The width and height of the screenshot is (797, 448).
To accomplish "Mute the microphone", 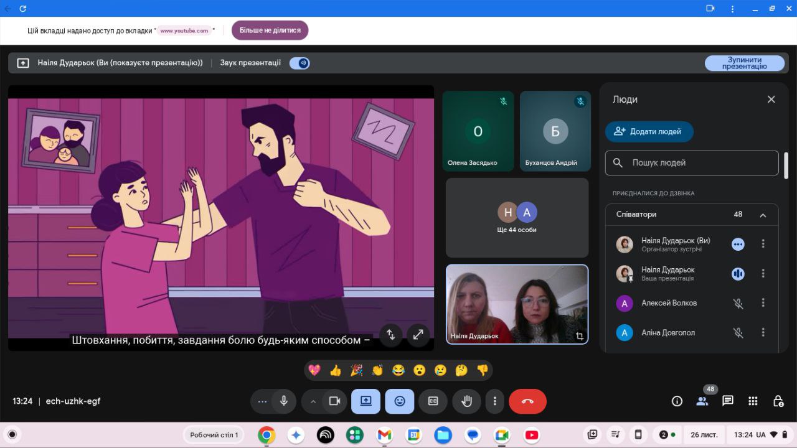I will [284, 401].
